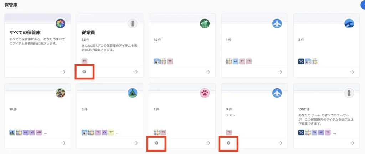This screenshot has height=154, width=365.
Task: Click the green building vault icon
Action: tap(205, 24)
